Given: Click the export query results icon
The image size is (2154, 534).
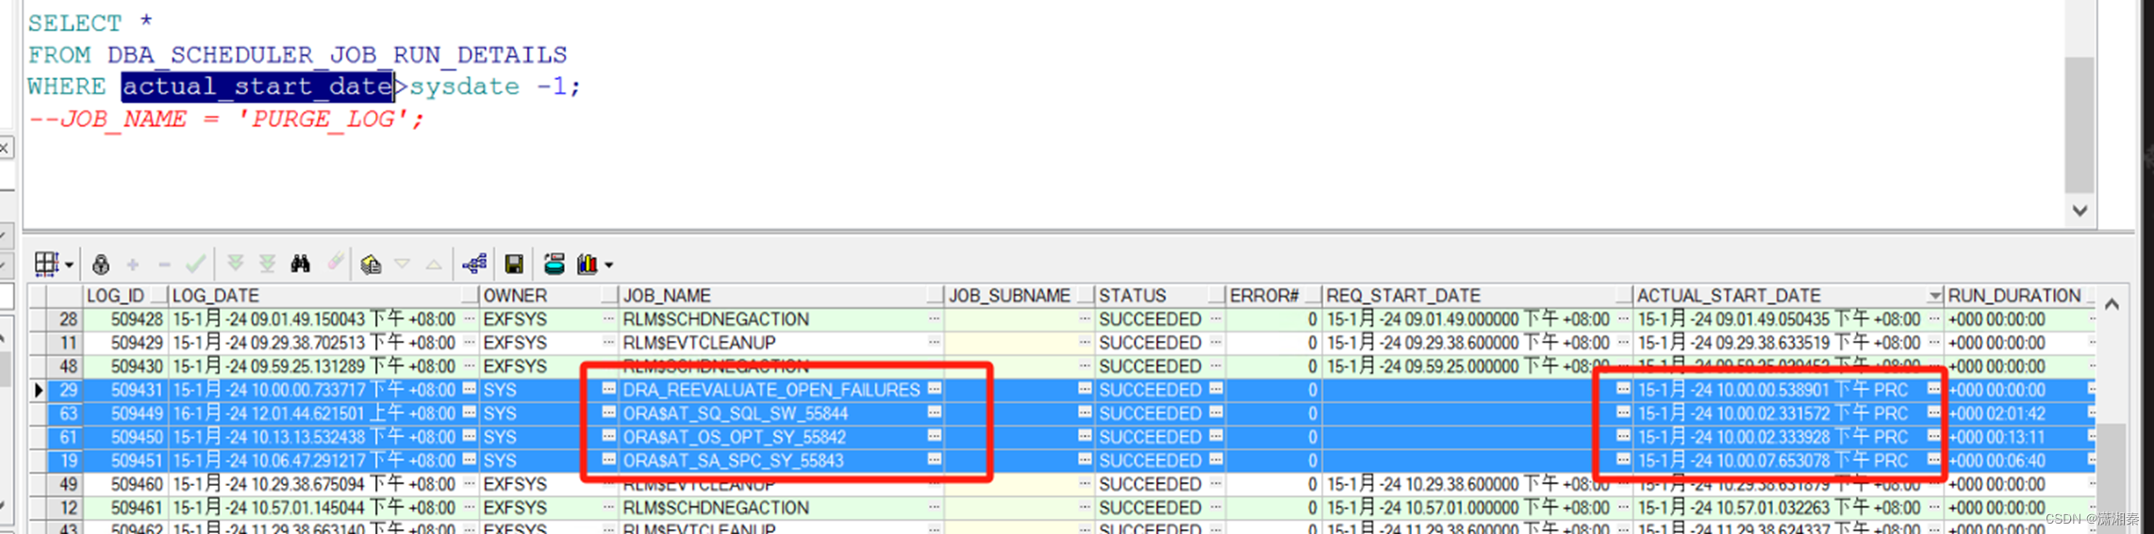Looking at the screenshot, I should pyautogui.click(x=554, y=264).
